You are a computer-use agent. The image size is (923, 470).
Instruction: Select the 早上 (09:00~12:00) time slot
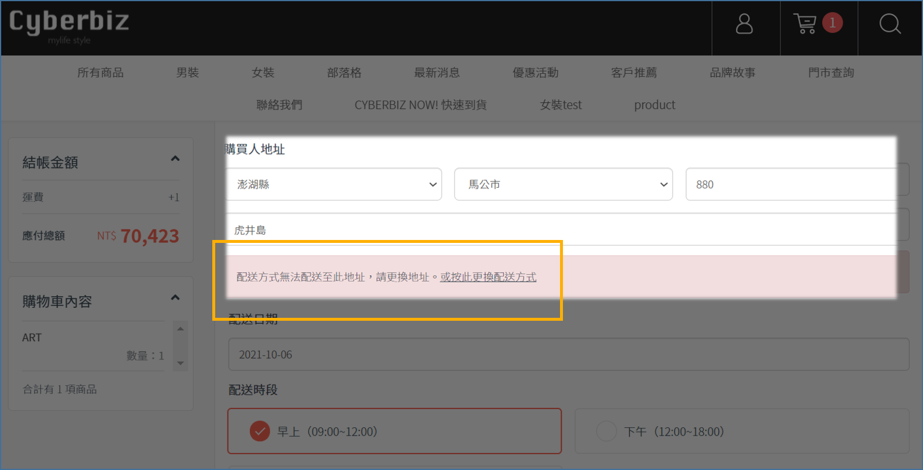pyautogui.click(x=395, y=431)
